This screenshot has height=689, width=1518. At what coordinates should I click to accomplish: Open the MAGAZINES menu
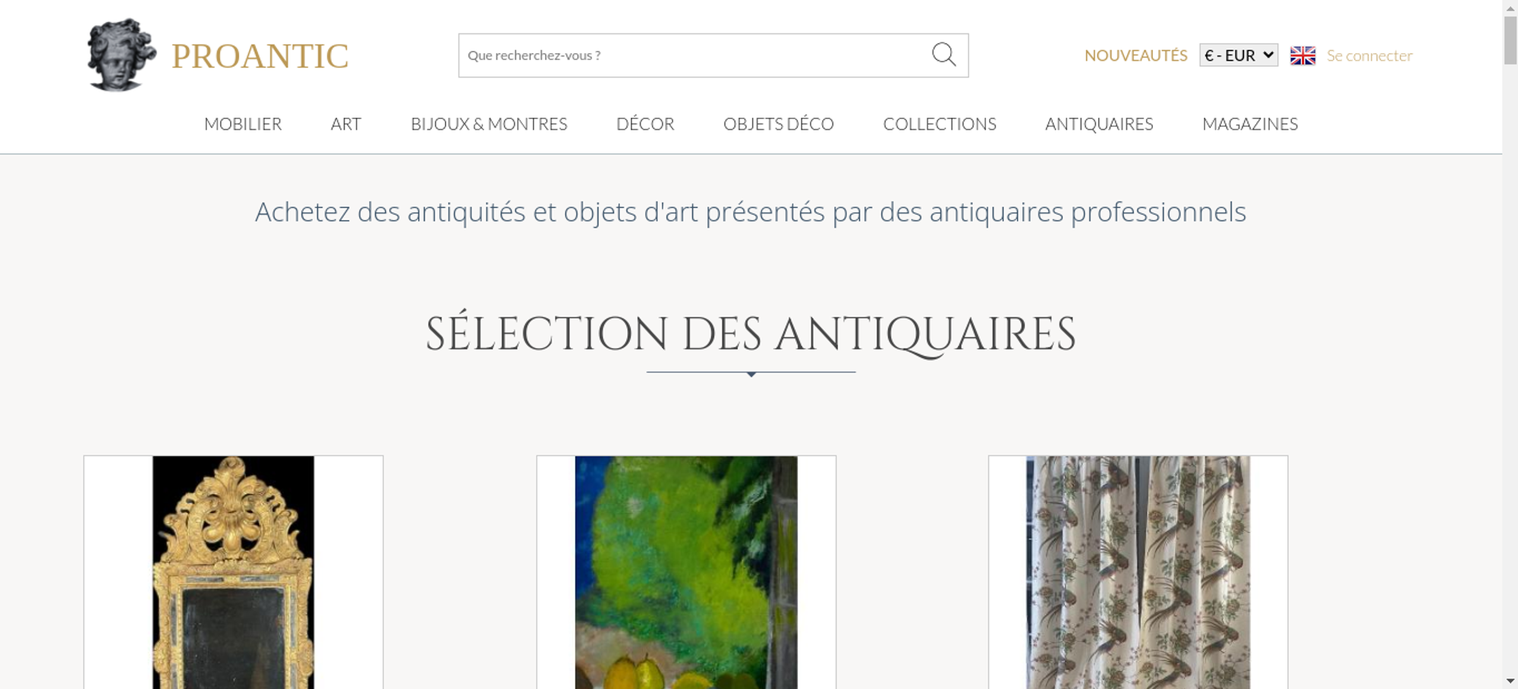coord(1250,124)
